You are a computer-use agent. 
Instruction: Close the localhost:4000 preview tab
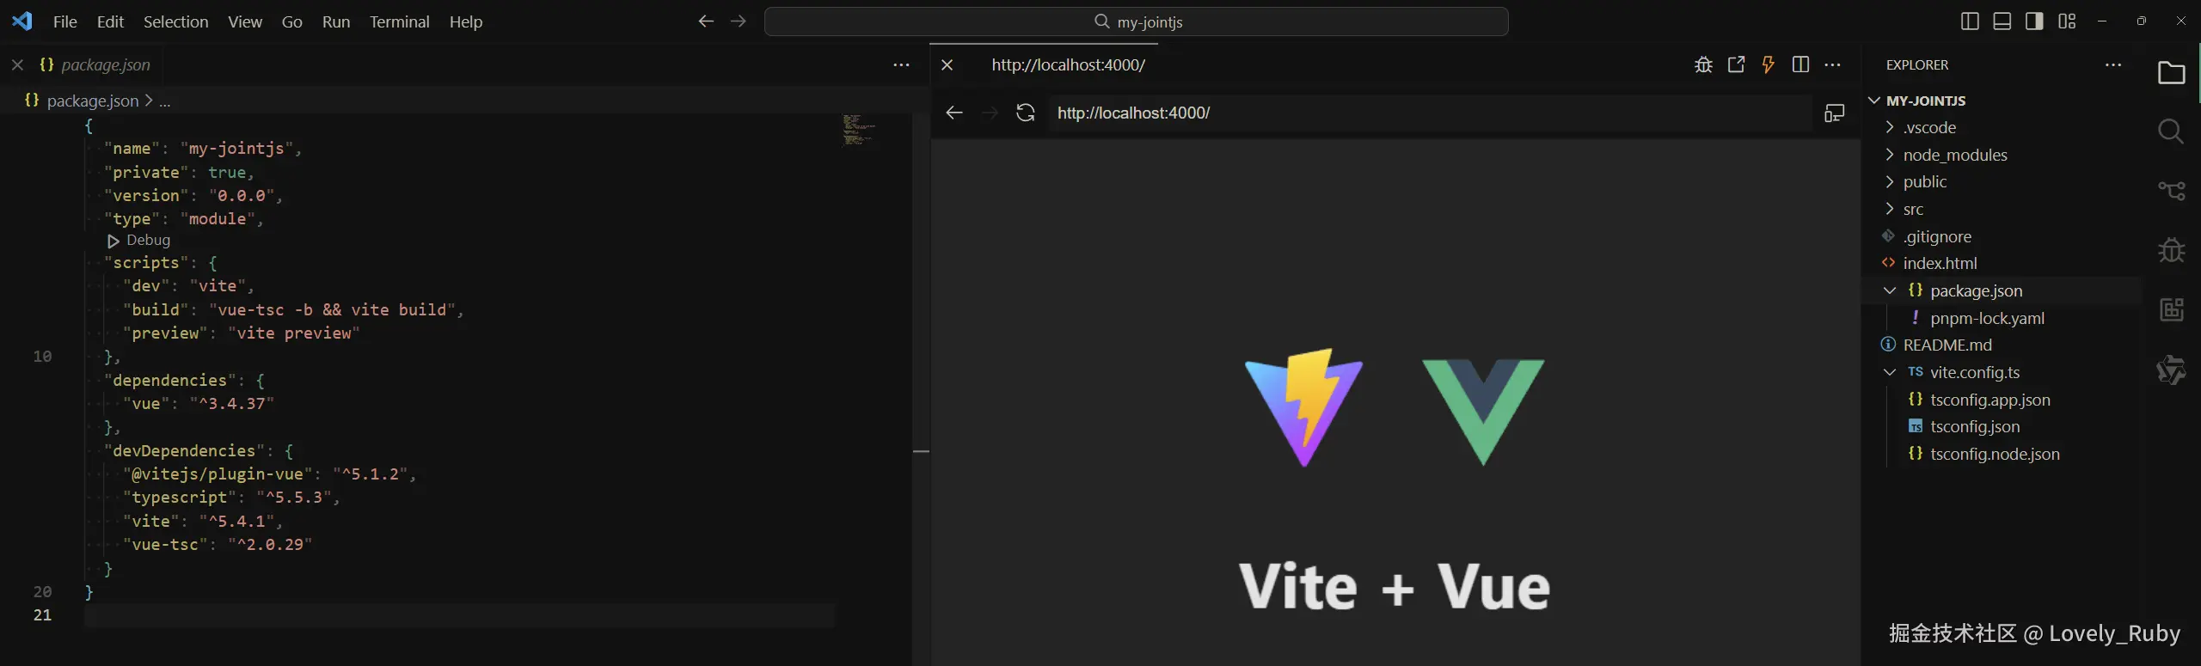(x=947, y=64)
